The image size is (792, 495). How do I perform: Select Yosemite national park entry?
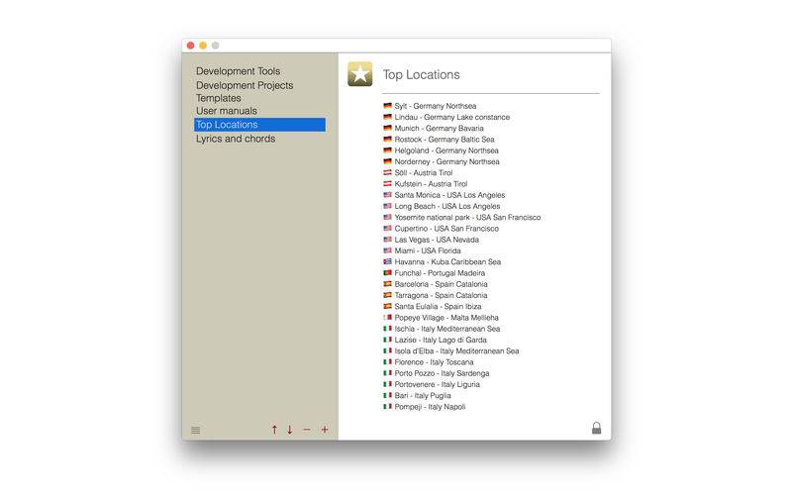(467, 217)
